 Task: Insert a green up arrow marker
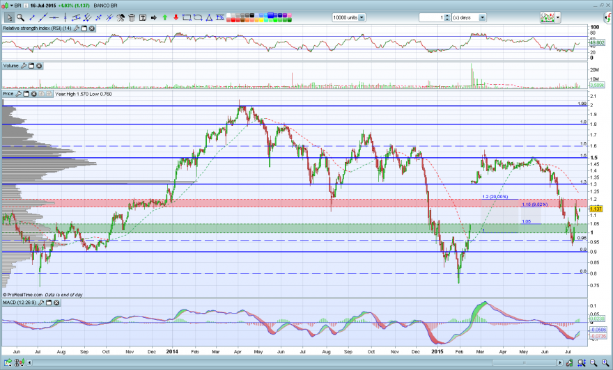(165, 17)
